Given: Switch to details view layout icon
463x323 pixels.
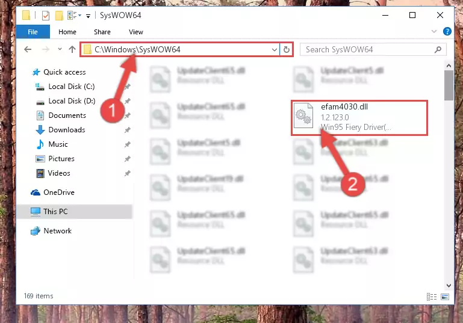Looking at the screenshot, I should (x=432, y=297).
